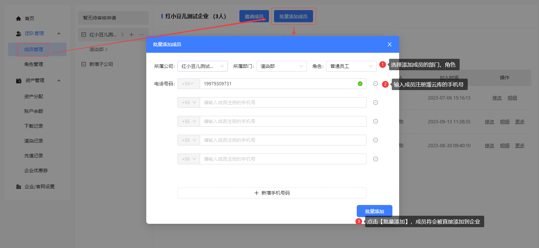Screen dimensions: 539x248
Task: Collapse the 红小豆儿测... tree node
Action: (x=84, y=35)
